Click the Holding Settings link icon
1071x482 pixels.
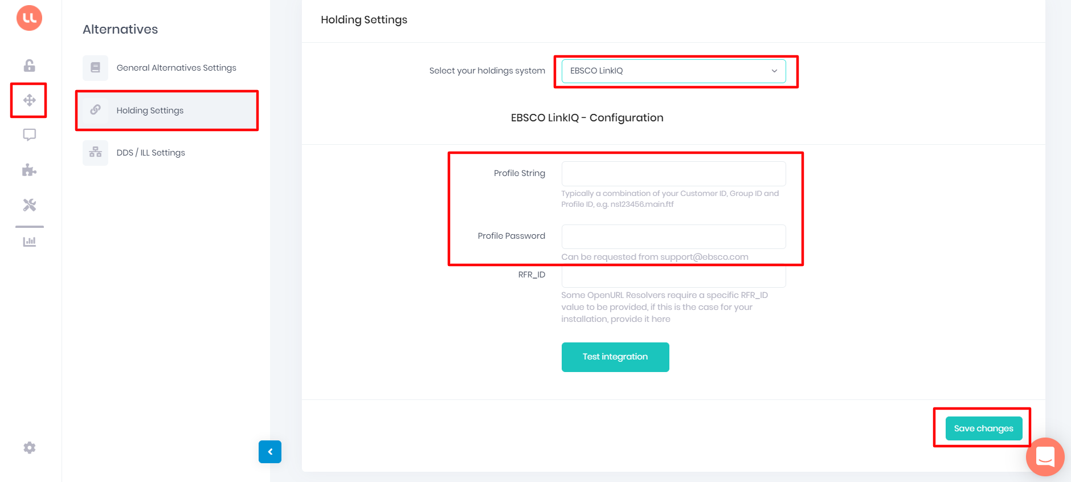coord(95,110)
